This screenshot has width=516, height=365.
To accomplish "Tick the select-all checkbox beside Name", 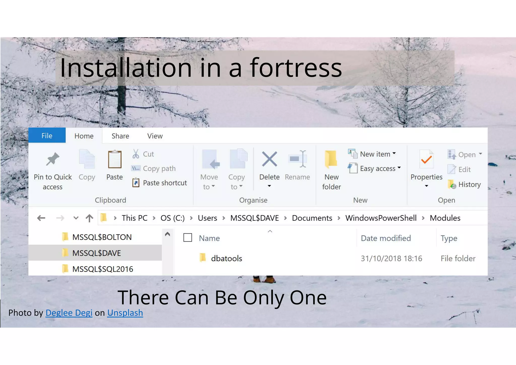I will coord(188,238).
